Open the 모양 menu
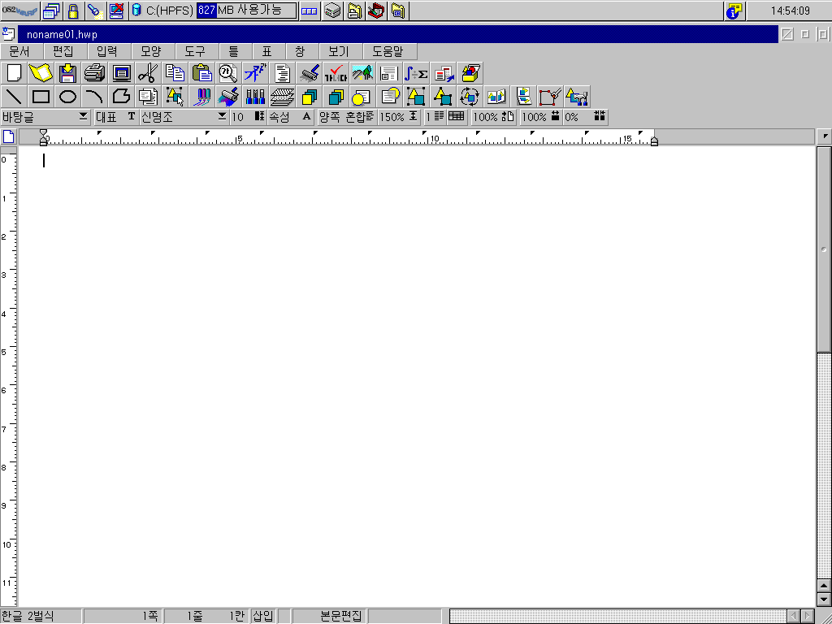This screenshot has height=624, width=832. tap(151, 51)
